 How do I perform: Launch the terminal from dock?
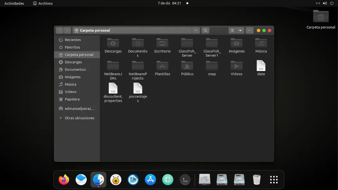(x=185, y=179)
